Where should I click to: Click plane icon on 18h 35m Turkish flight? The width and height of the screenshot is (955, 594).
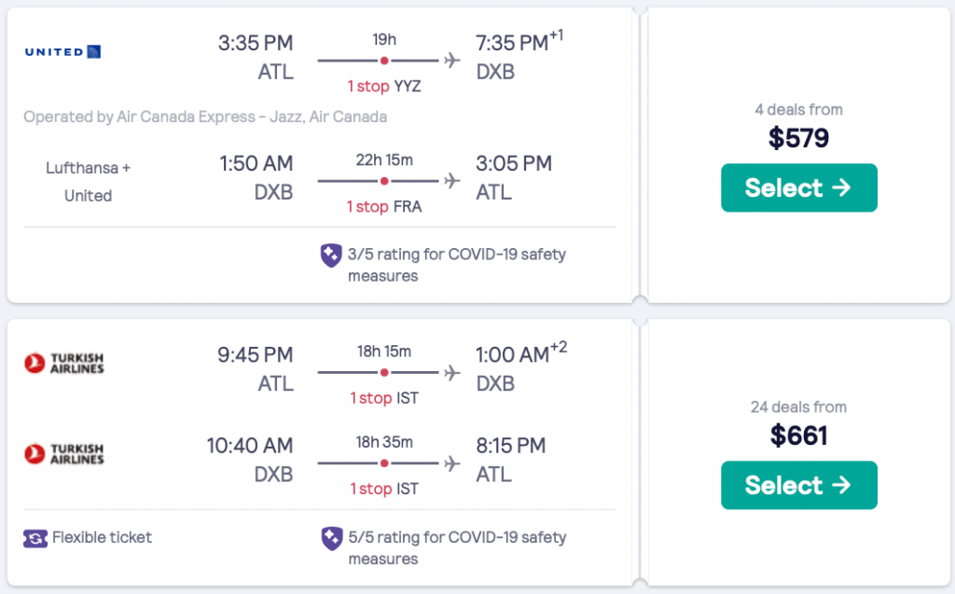[453, 463]
